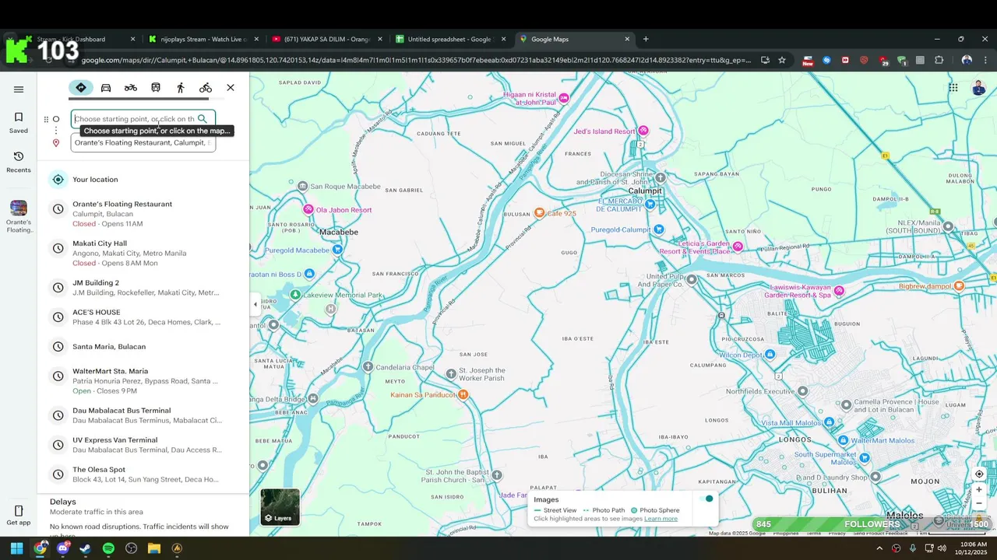Viewport: 997px width, 560px height.
Task: Open Spotify from the taskbar
Action: pos(108,548)
